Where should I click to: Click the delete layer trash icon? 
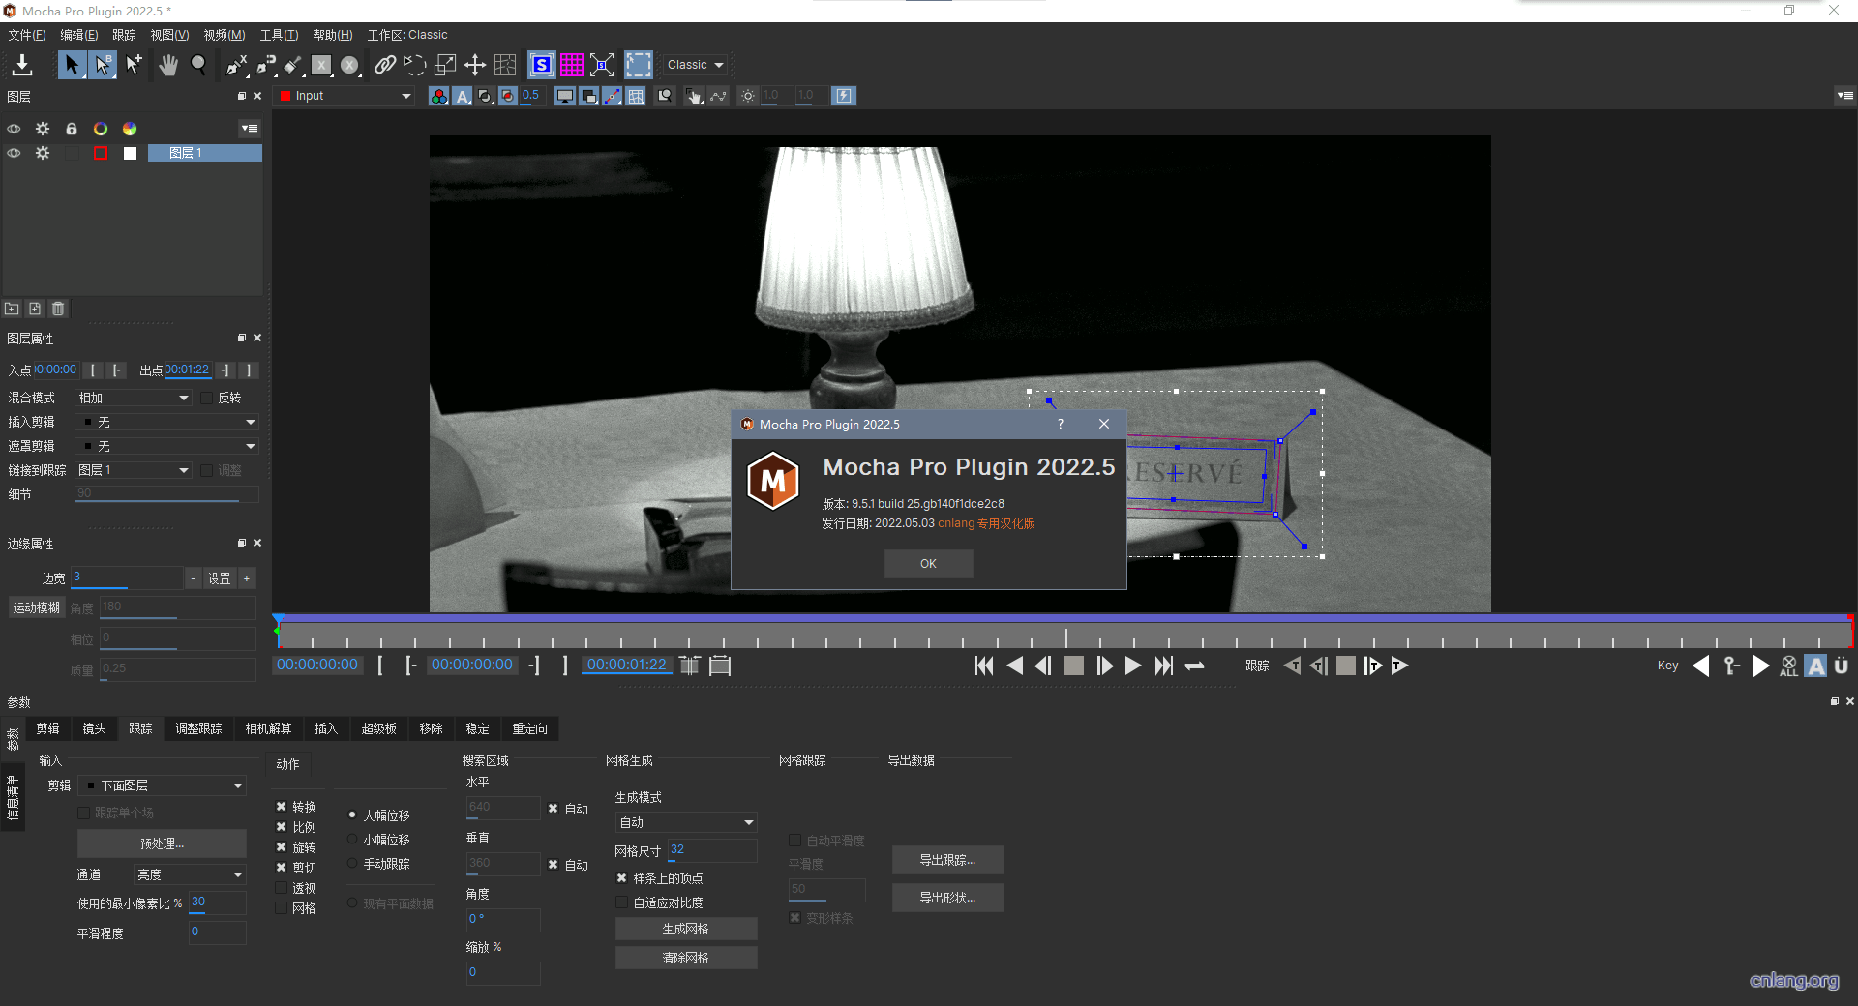[58, 309]
